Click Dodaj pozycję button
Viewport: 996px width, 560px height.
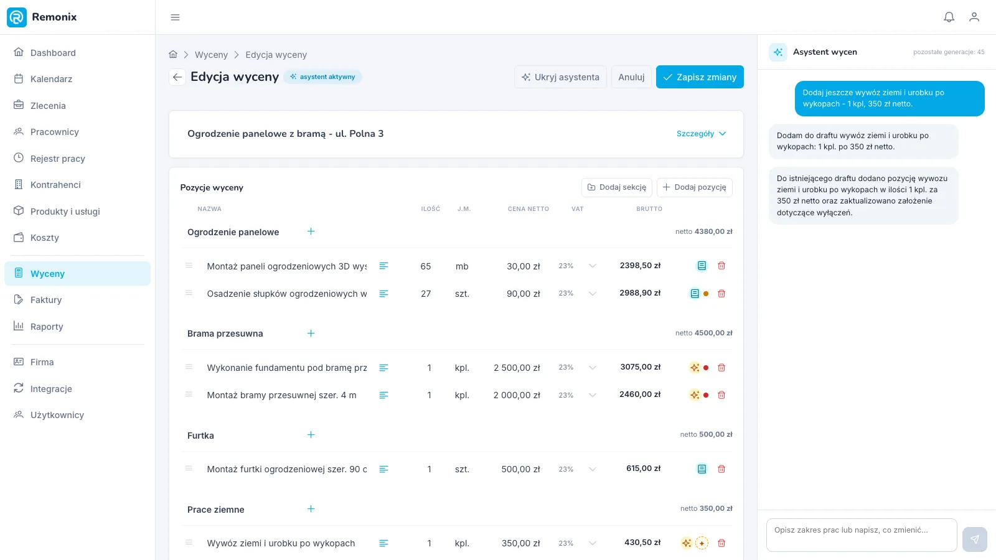click(695, 187)
